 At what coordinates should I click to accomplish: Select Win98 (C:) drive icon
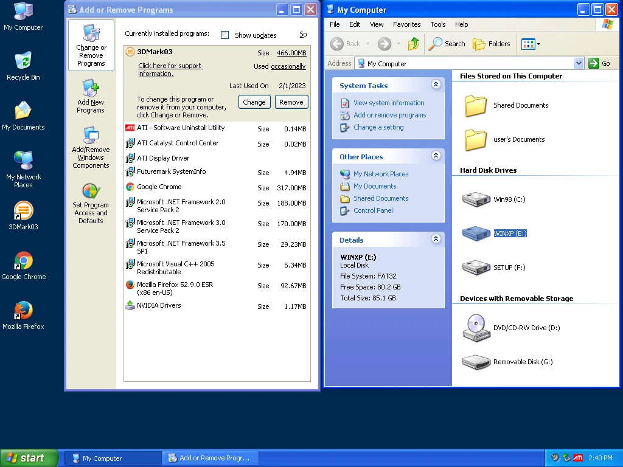point(476,199)
